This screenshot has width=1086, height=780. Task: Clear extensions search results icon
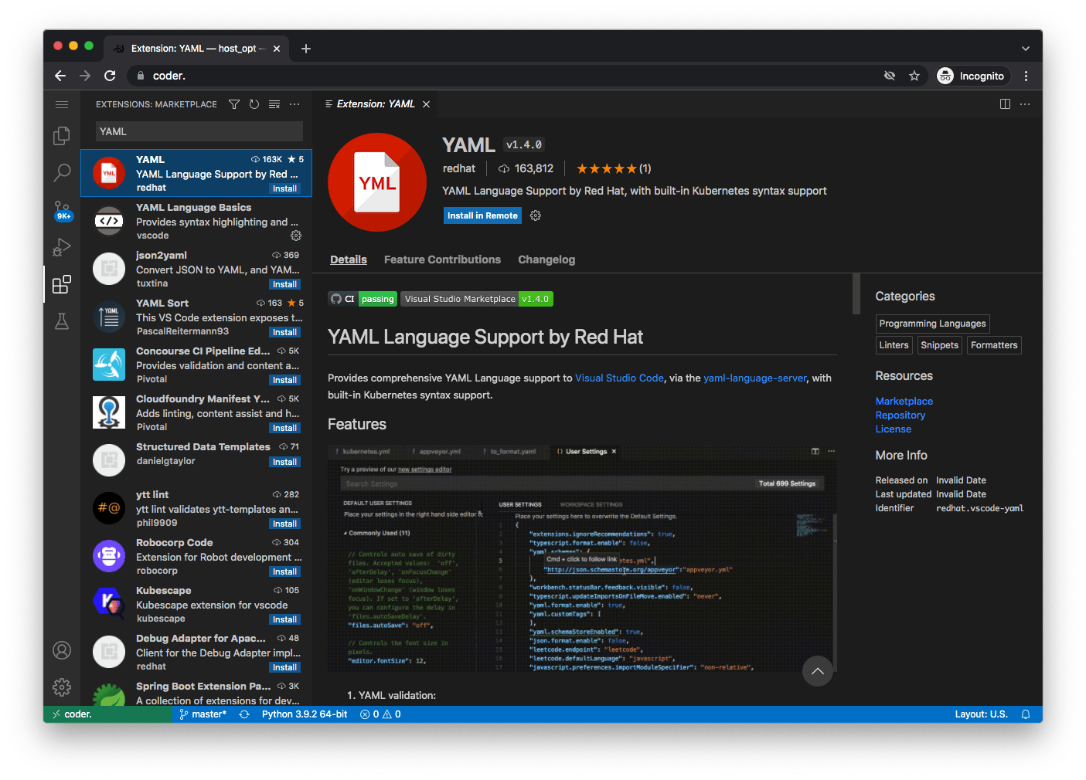pyautogui.click(x=274, y=104)
